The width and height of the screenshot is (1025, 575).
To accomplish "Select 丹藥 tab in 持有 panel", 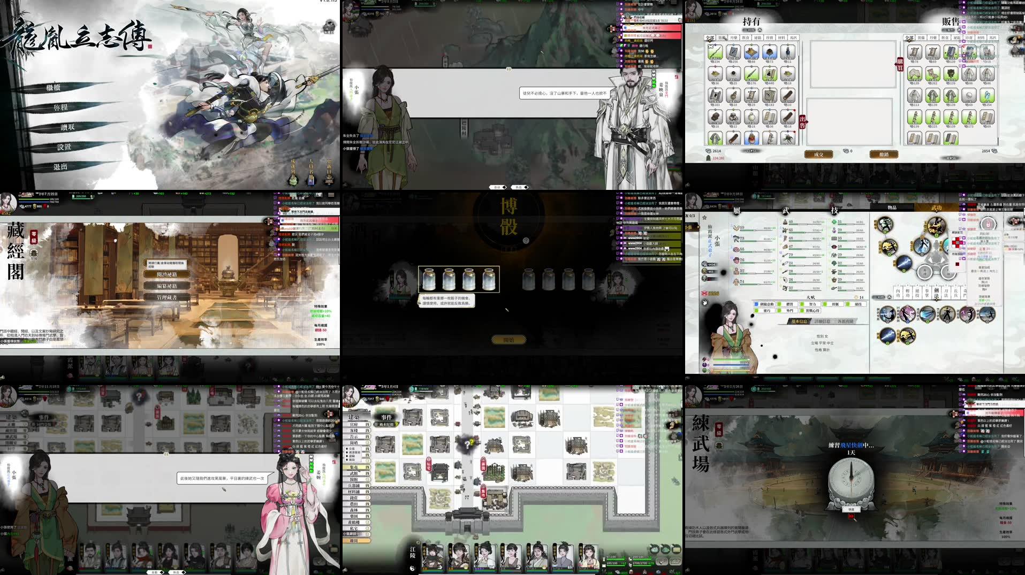I will pos(734,38).
